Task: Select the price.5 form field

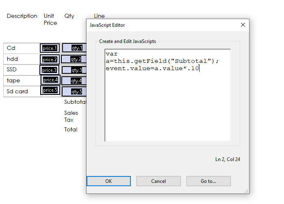Action: click(x=50, y=90)
